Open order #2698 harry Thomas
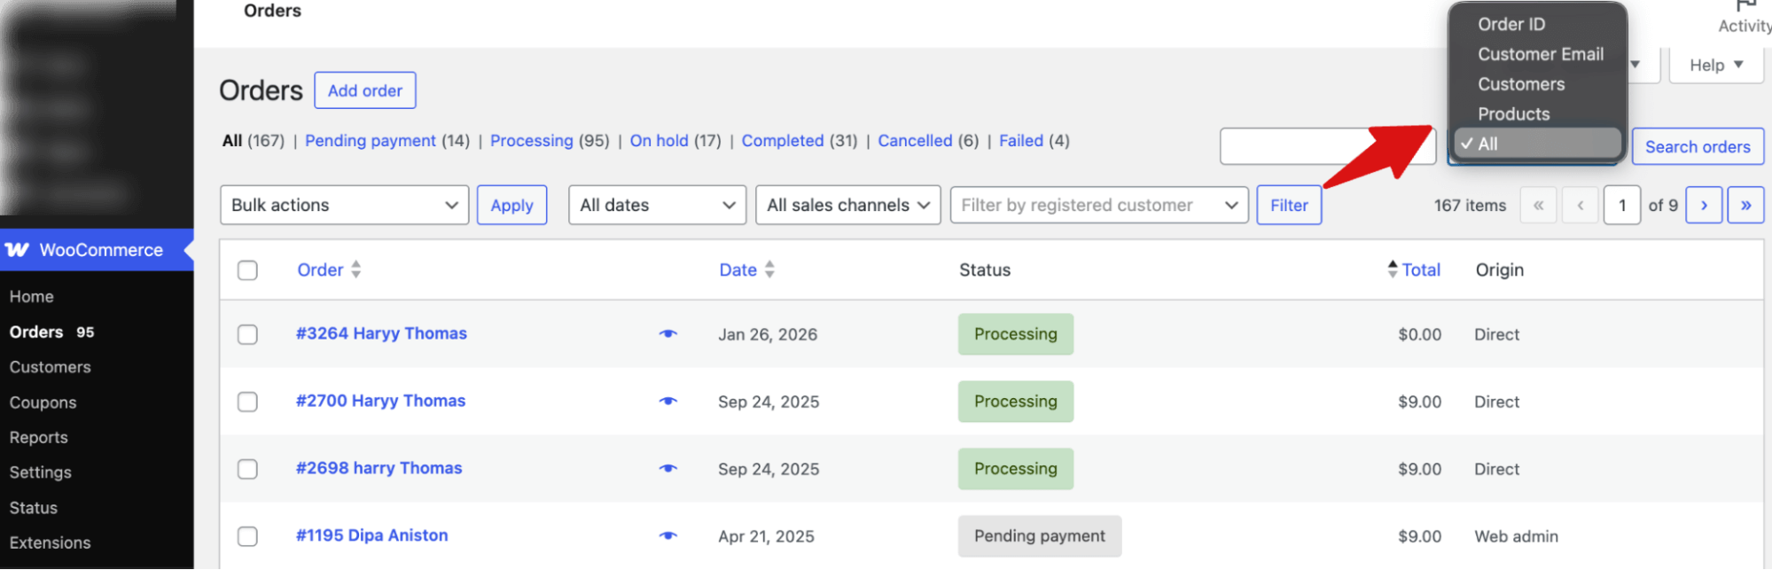 [379, 468]
